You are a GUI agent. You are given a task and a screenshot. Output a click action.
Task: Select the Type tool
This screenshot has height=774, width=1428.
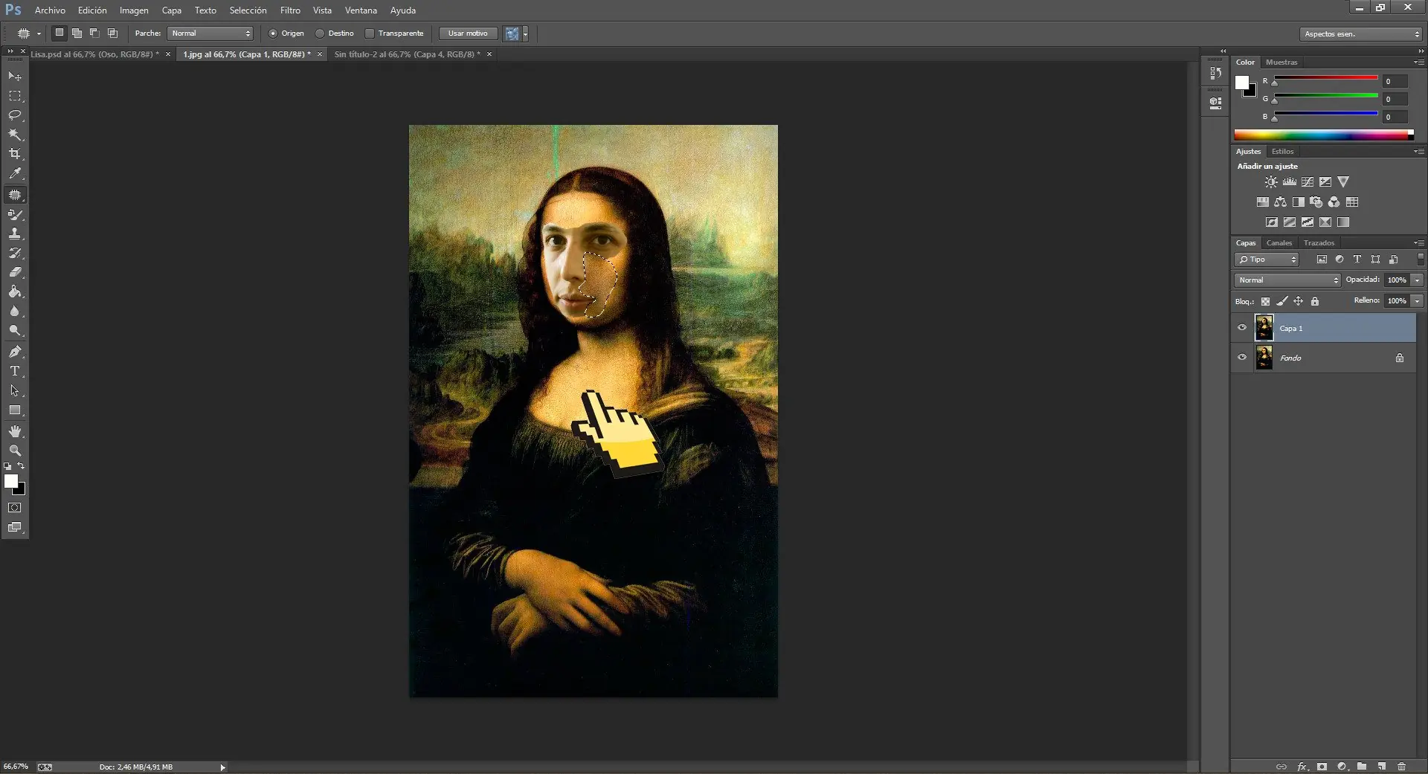click(15, 371)
